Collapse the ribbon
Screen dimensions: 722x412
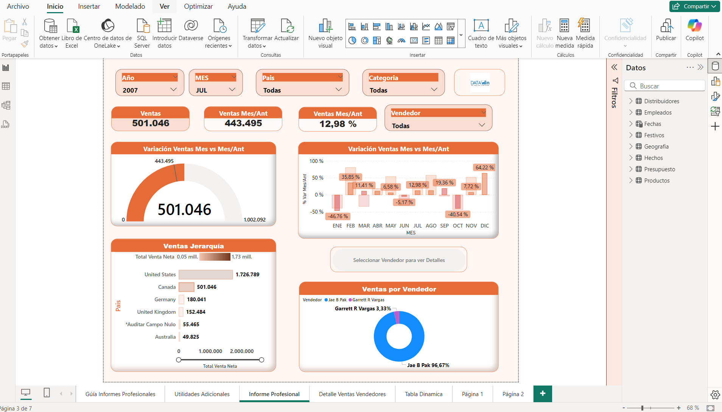point(718,54)
